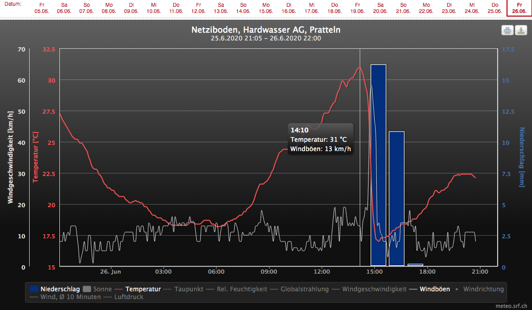Click the second-tallest precipitation bar near 16:00
532x310 pixels.
tap(397, 199)
